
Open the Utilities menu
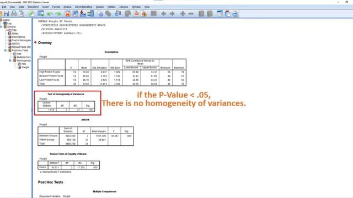(x=111, y=7)
